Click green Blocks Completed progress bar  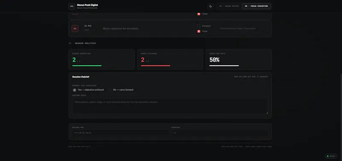[x=87, y=66]
